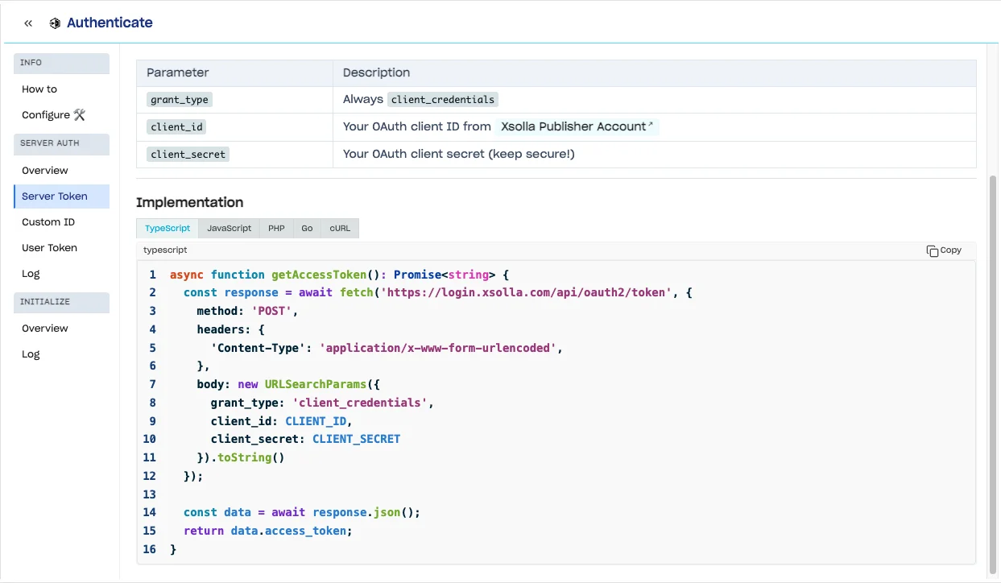This screenshot has width=1001, height=583.
Task: Click the INITIALIZE section header
Action: point(61,303)
